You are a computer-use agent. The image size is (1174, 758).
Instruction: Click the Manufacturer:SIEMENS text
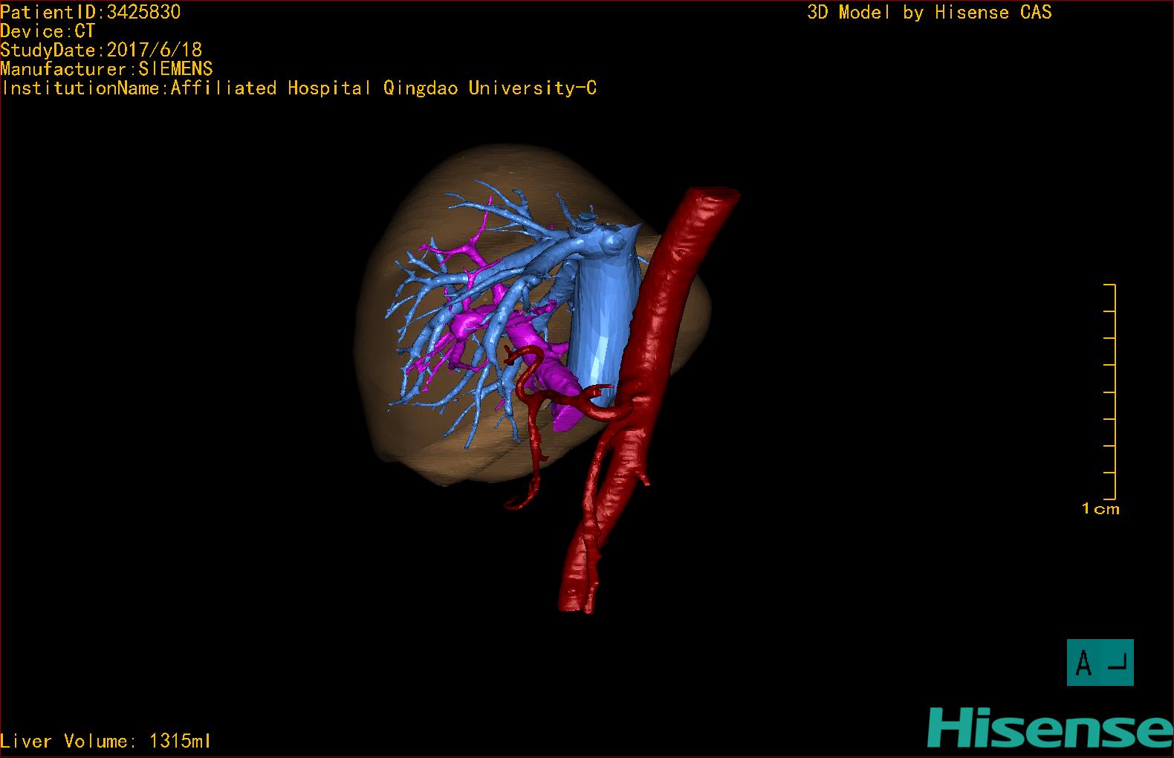click(x=107, y=69)
